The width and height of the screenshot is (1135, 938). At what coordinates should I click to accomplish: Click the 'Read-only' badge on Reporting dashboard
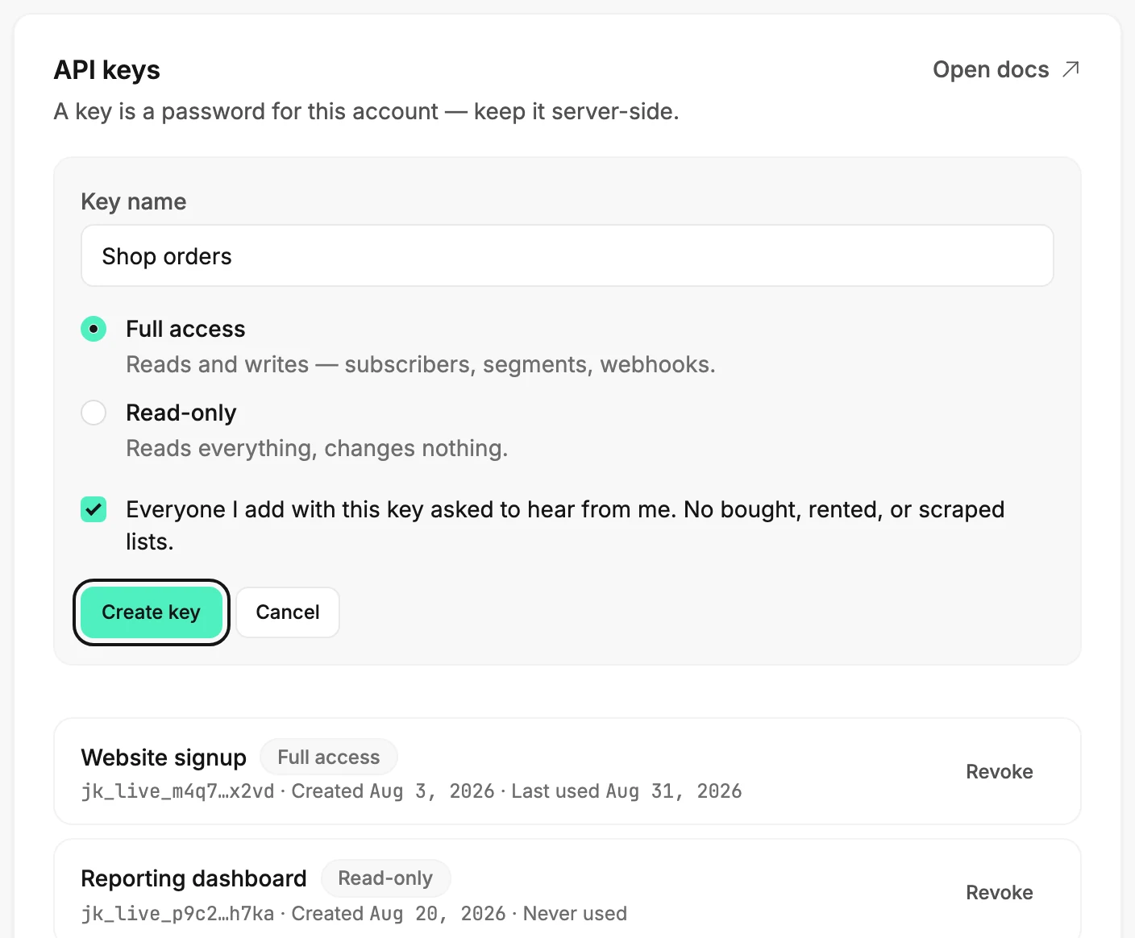click(x=385, y=878)
